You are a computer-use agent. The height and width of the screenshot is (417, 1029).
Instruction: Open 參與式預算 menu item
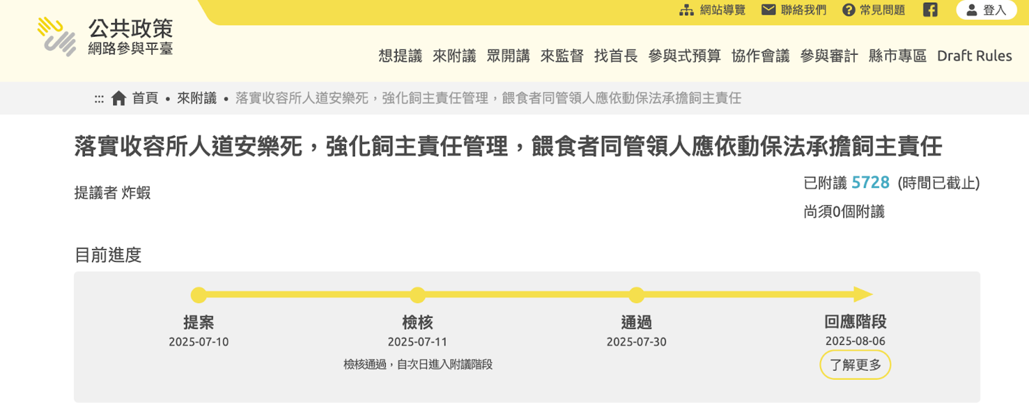point(684,56)
